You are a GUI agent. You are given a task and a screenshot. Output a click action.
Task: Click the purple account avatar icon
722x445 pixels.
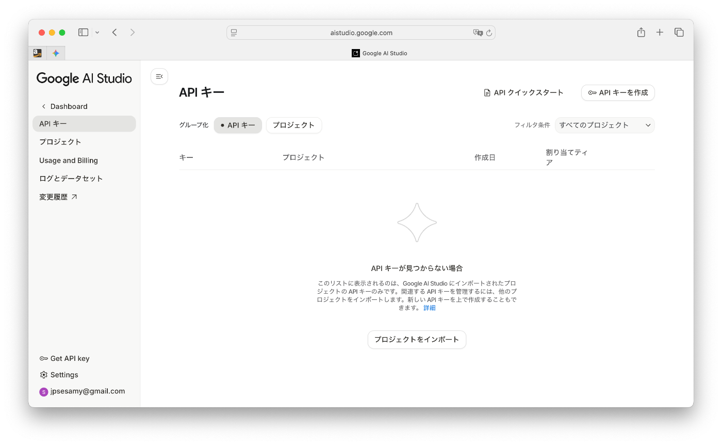coord(44,392)
